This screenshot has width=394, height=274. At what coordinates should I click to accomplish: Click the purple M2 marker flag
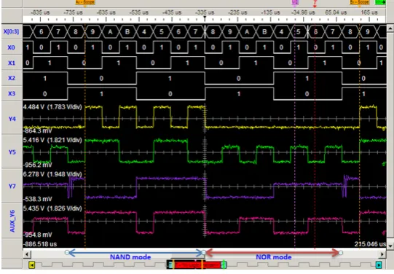click(x=295, y=2)
